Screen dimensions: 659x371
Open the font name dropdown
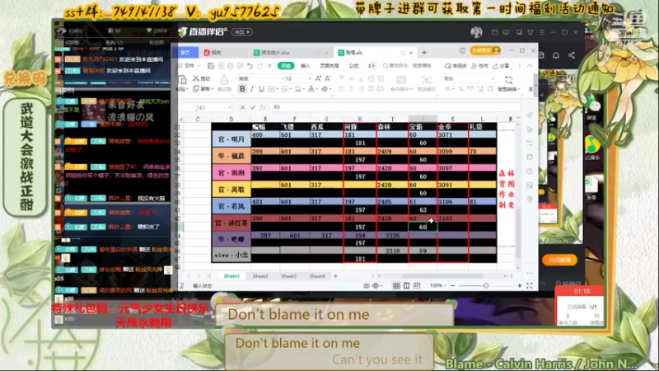283,78
